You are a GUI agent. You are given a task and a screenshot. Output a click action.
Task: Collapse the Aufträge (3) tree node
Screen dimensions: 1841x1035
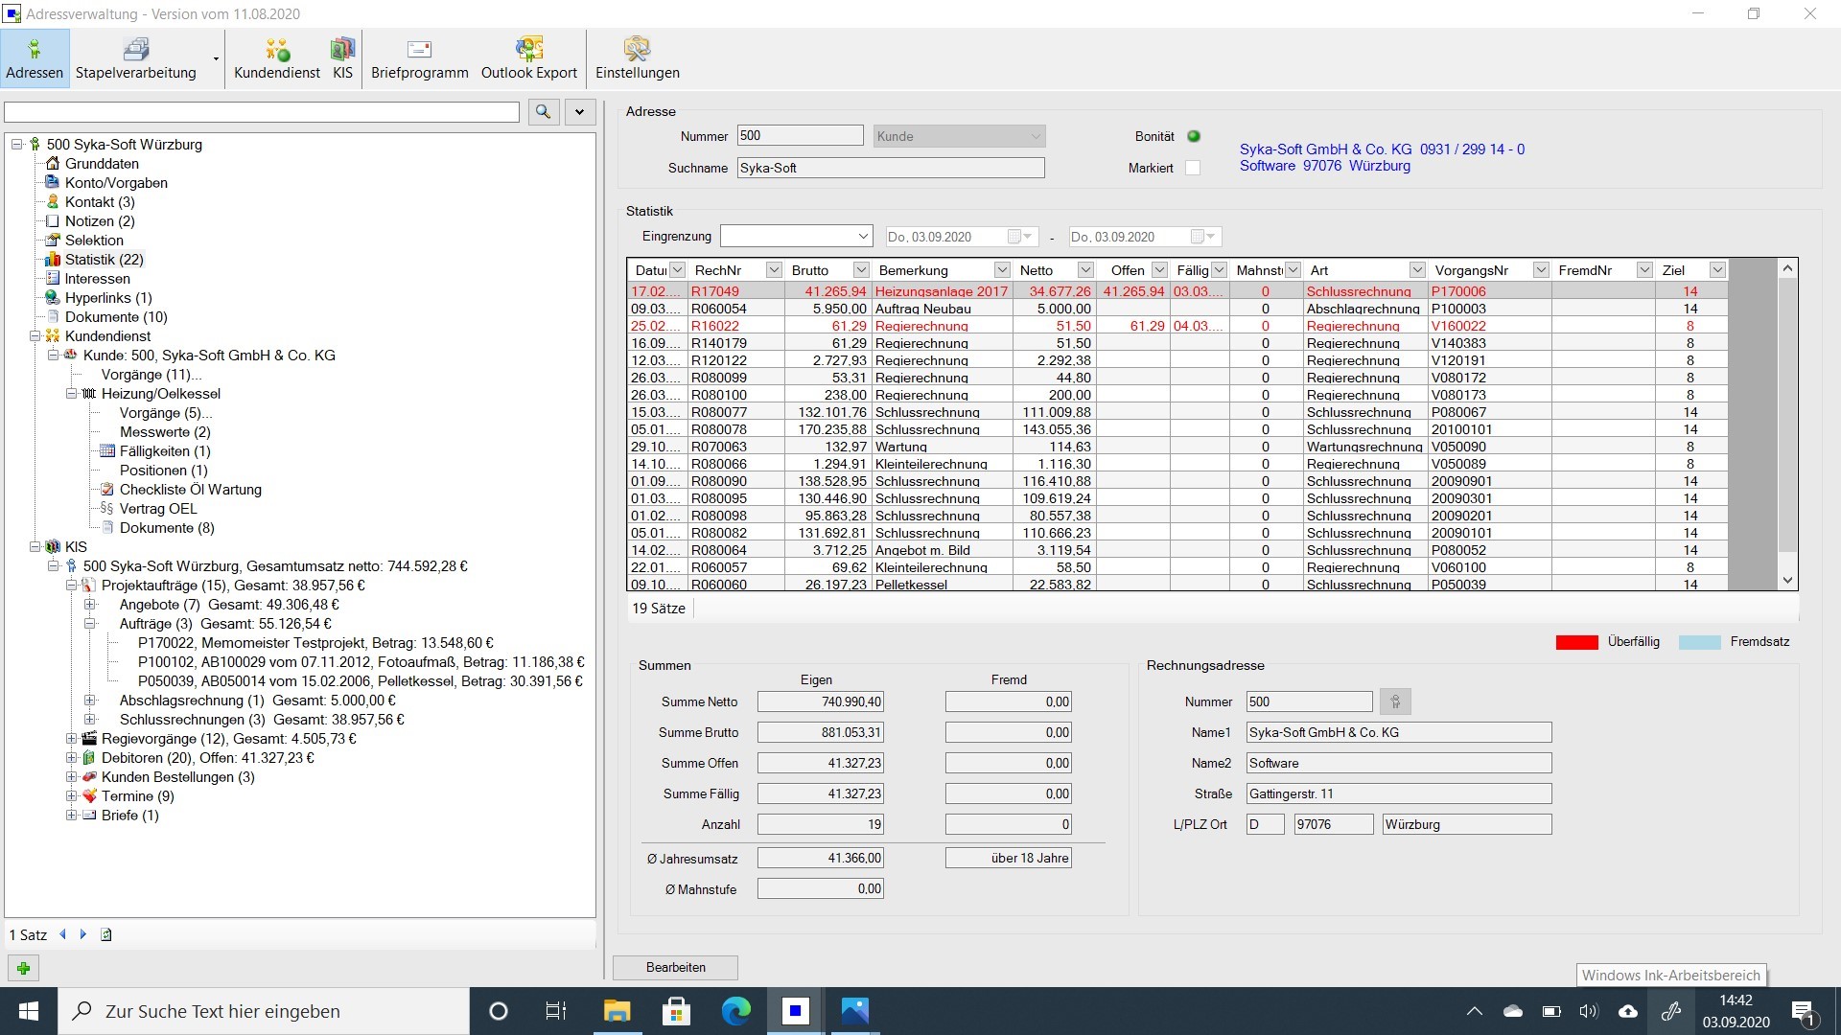[x=90, y=624]
